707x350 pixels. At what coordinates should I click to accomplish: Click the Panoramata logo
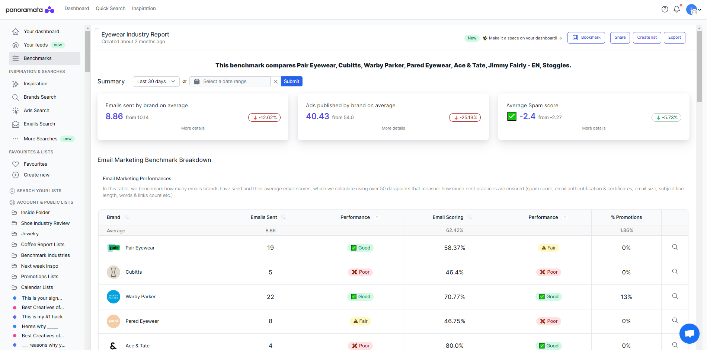point(30,10)
